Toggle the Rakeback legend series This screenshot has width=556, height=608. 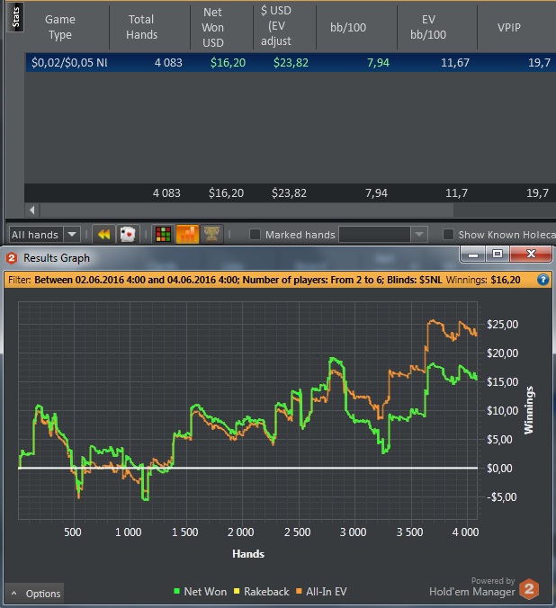point(261,591)
